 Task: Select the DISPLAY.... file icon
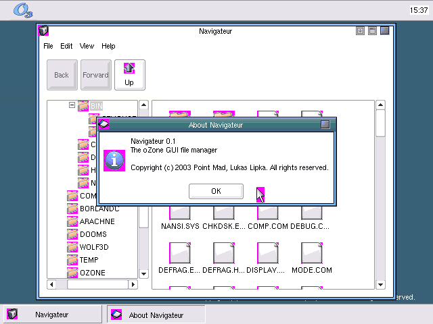tap(268, 253)
